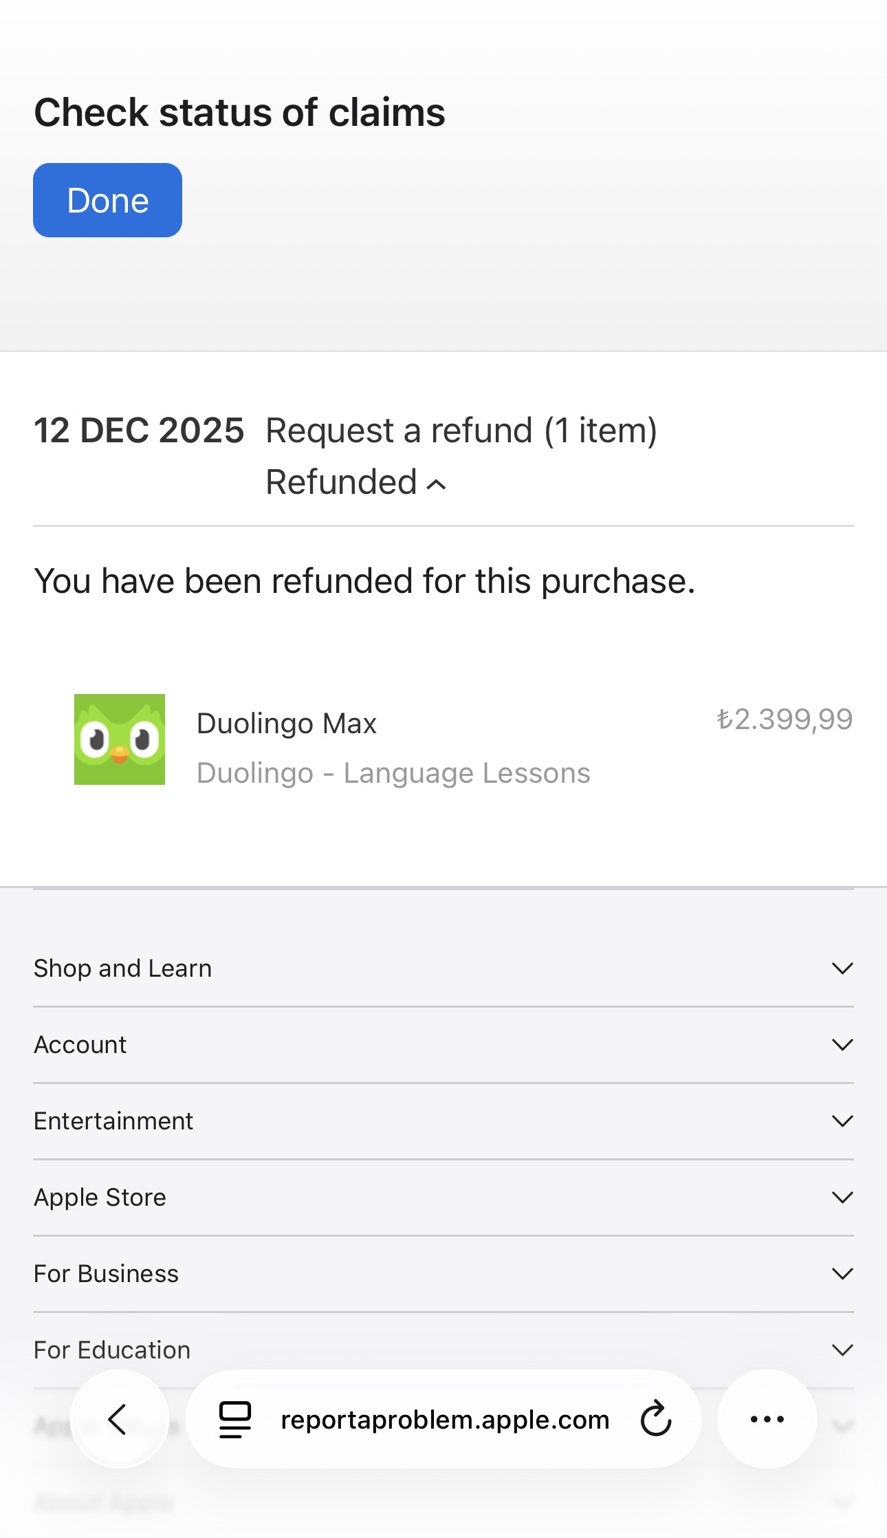887x1538 pixels.
Task: Collapse the Refunded status chevron
Action: coord(436,484)
